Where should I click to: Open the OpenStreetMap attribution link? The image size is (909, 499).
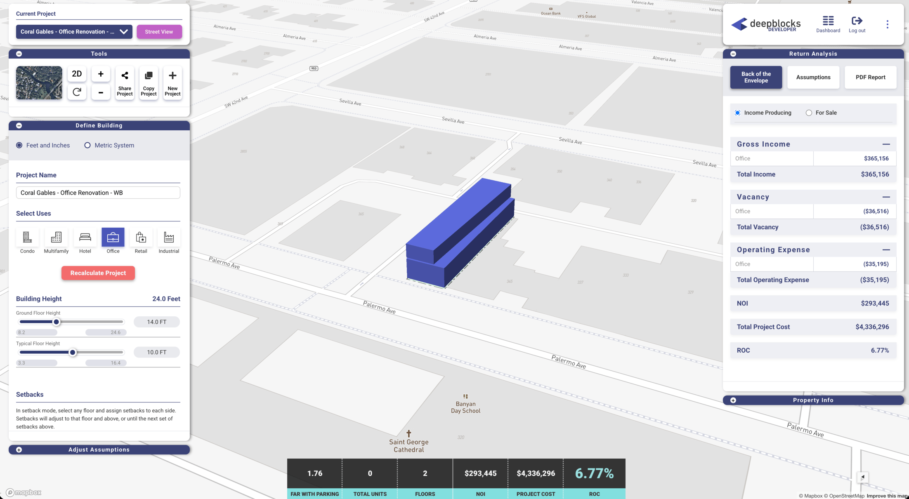pos(844,496)
